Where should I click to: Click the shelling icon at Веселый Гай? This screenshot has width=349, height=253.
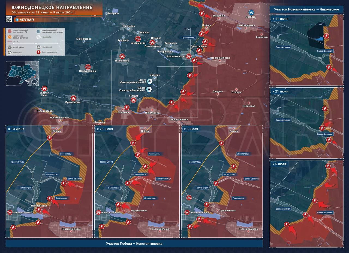138,39
